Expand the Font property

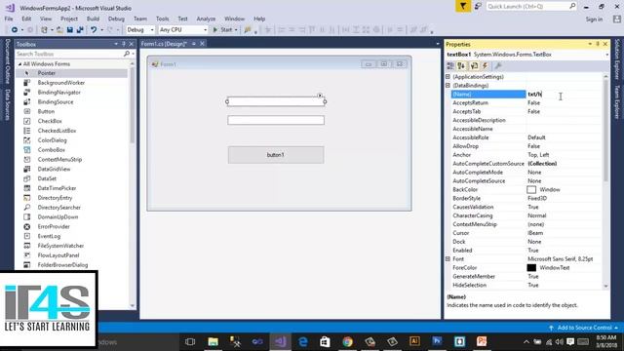coord(448,258)
